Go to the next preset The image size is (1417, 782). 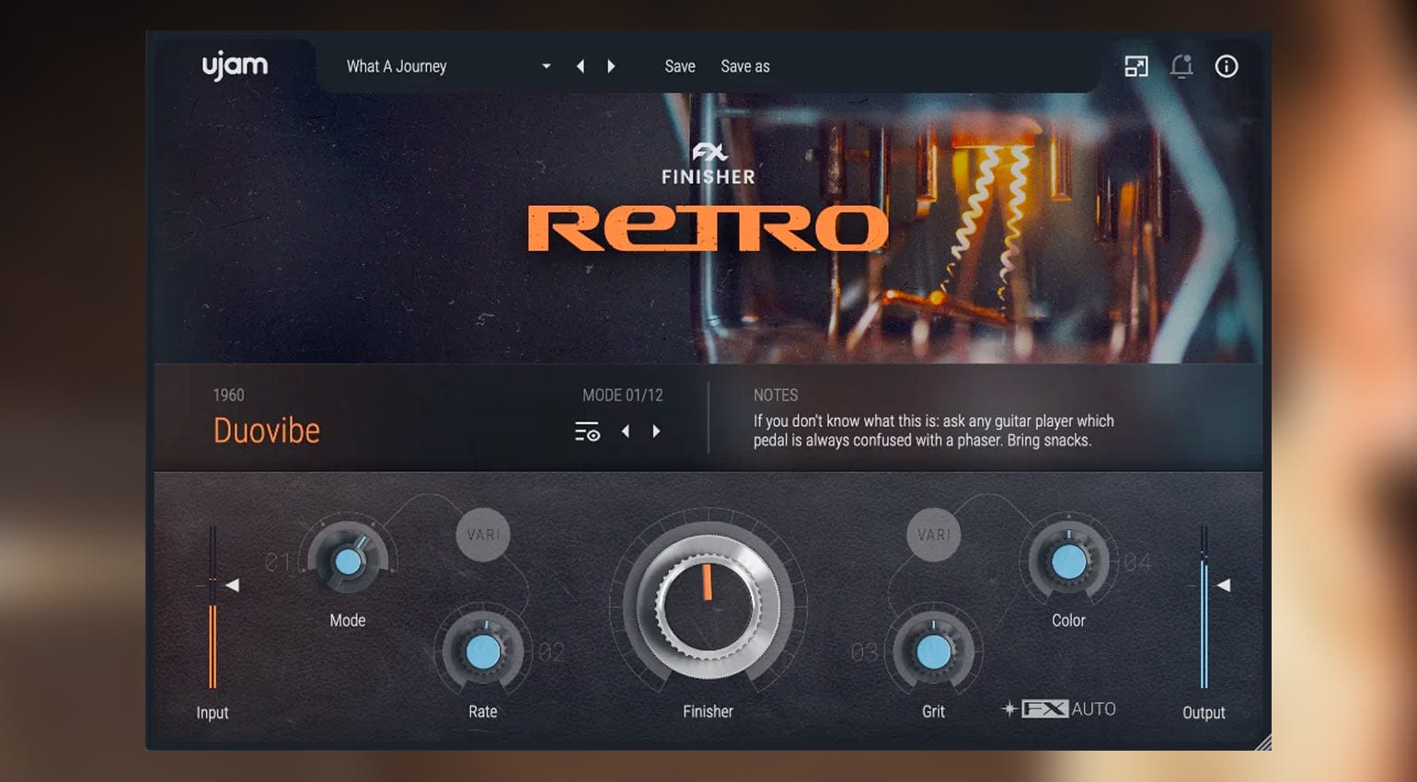click(611, 66)
